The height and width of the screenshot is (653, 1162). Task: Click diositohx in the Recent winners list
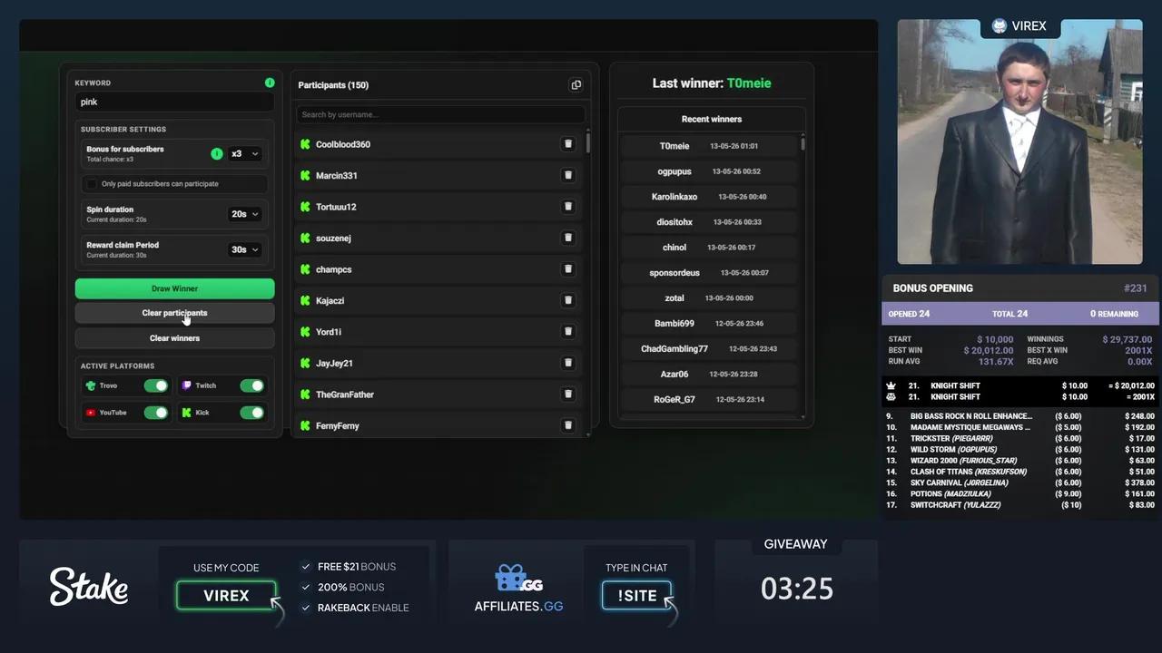pos(711,222)
